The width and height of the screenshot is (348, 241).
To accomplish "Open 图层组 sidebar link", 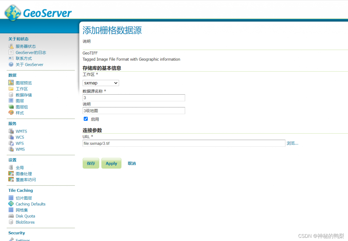I will point(22,107).
